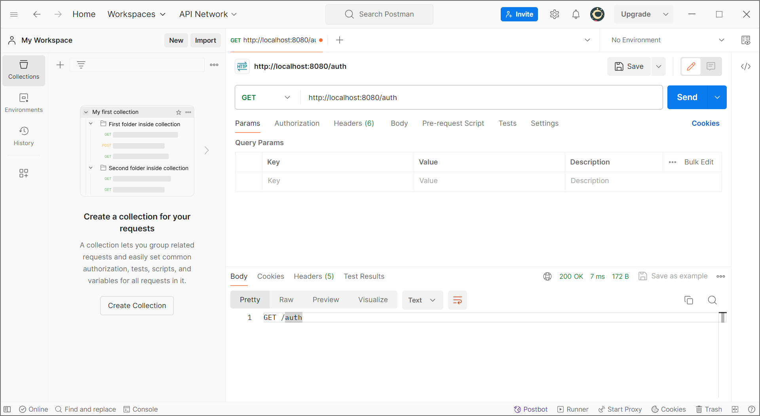760x416 pixels.
Task: Open the two-pane layout icon
Action: [735, 409]
